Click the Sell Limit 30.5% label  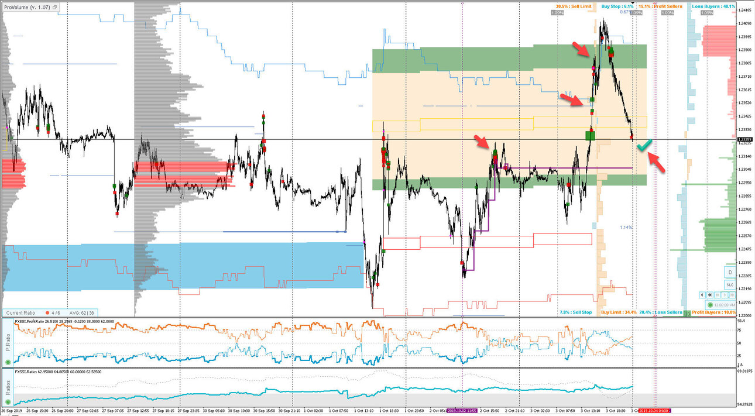click(x=574, y=6)
